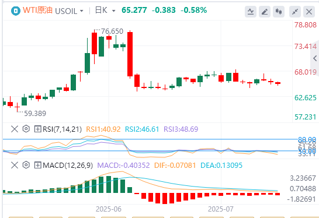This screenshot has width=319, height=218.
Task: Expand RSI panel with plus box
Action: (37, 129)
